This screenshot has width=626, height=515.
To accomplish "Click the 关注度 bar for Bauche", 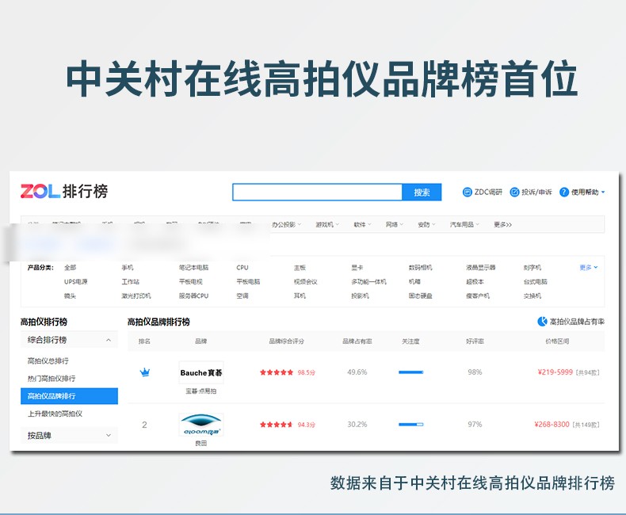I will point(410,372).
